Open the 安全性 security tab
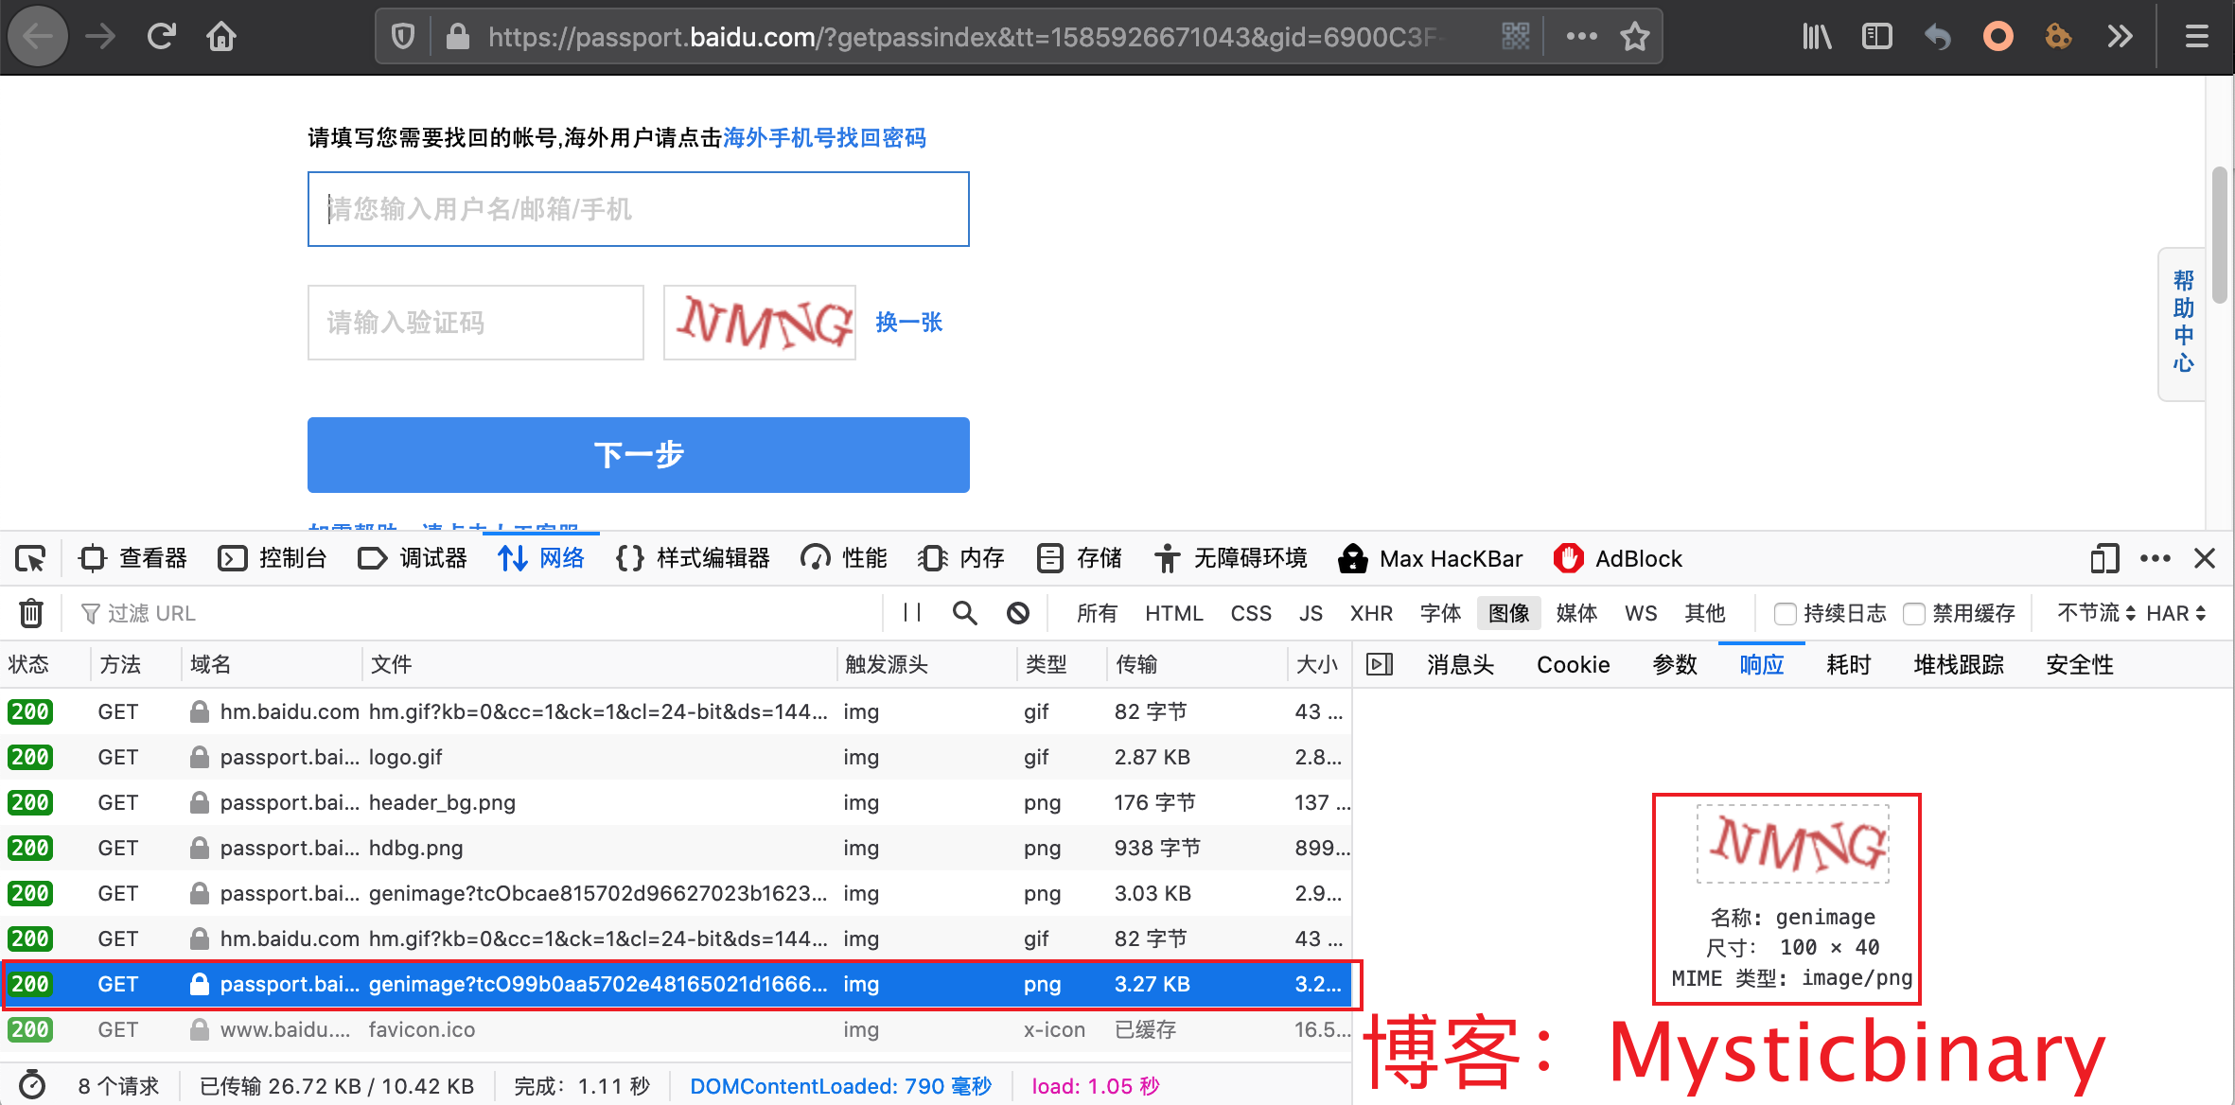The image size is (2235, 1105). point(2079,664)
